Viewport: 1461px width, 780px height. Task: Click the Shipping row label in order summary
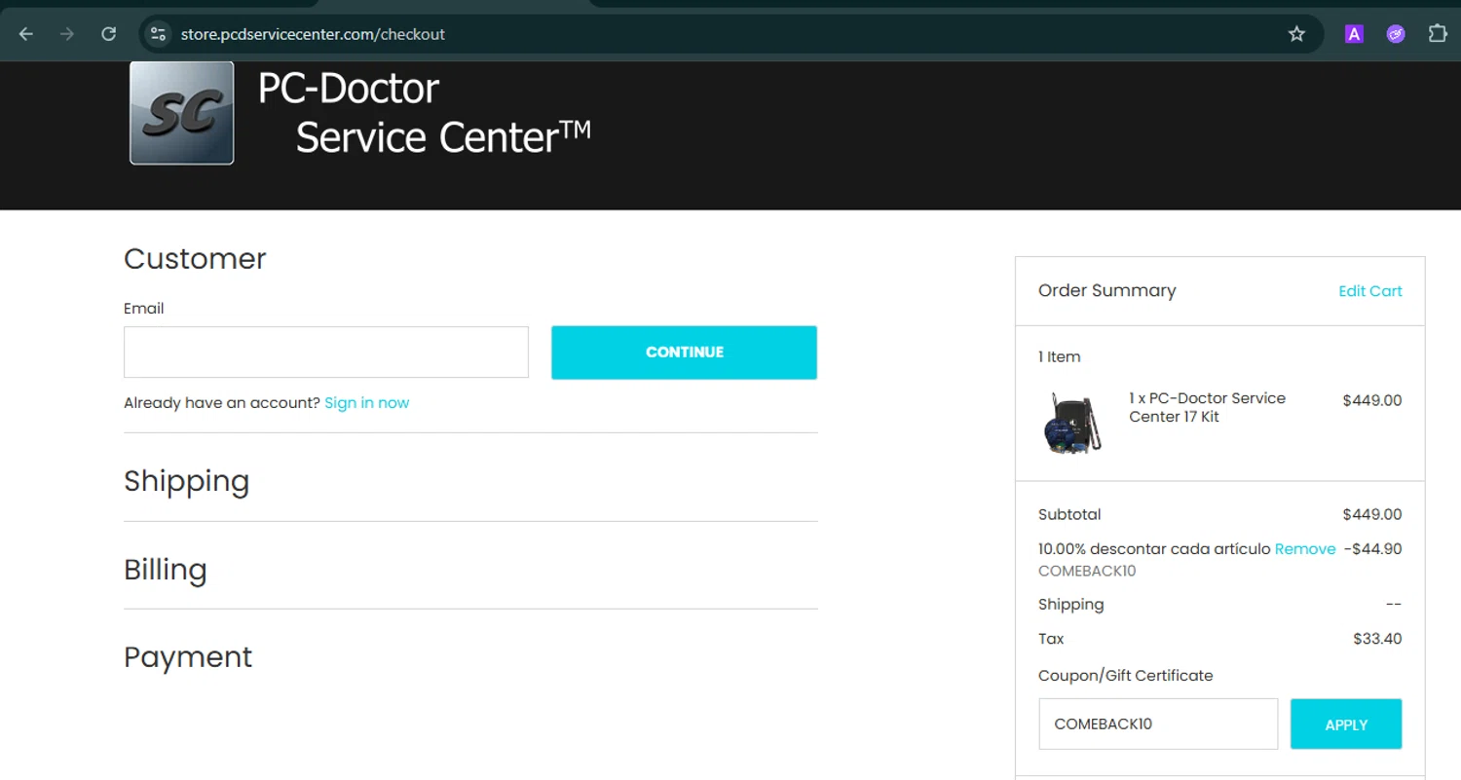1071,605
